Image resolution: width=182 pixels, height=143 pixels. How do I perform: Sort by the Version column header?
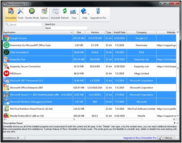pyautogui.click(x=95, y=32)
